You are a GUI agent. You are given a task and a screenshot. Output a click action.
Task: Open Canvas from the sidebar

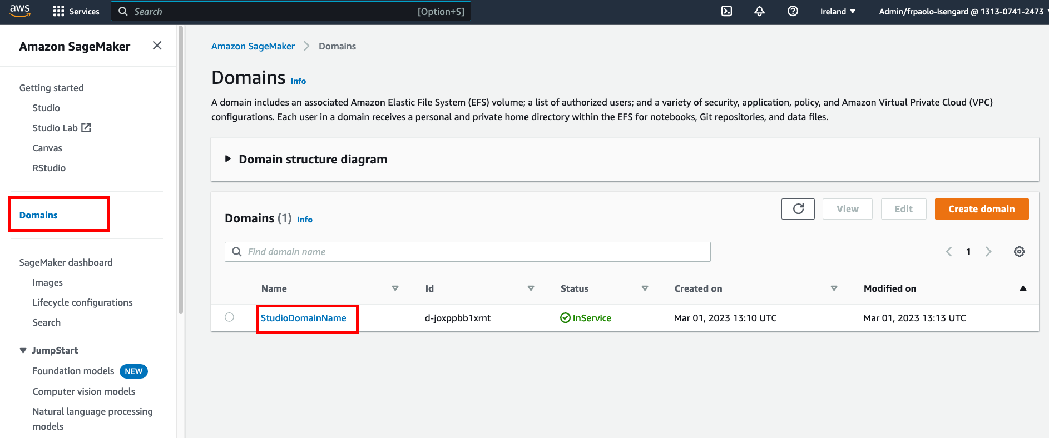47,148
